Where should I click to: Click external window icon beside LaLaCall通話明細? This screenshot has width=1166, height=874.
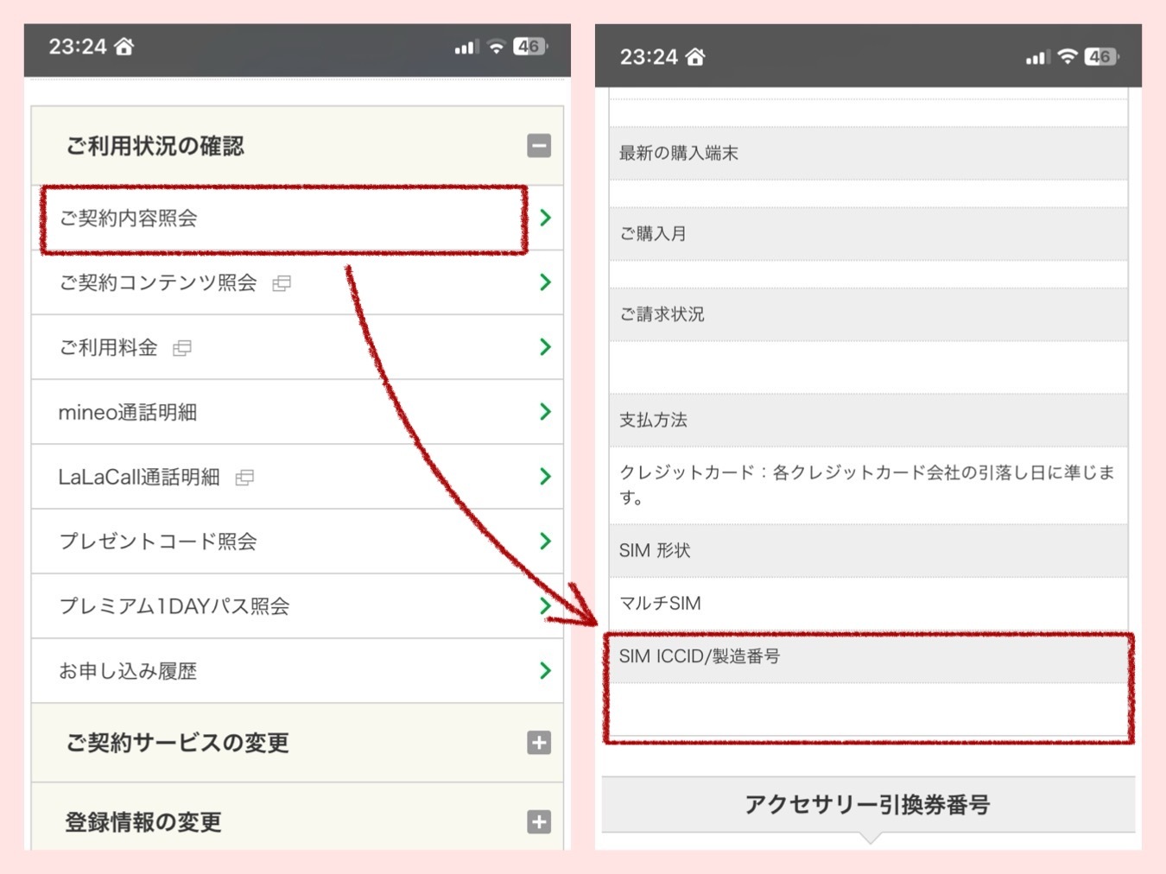tap(244, 478)
